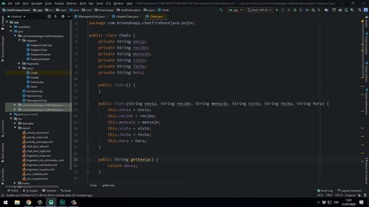Open Windows Start menu
This screenshot has width=369, height=207.
click(x=5, y=202)
